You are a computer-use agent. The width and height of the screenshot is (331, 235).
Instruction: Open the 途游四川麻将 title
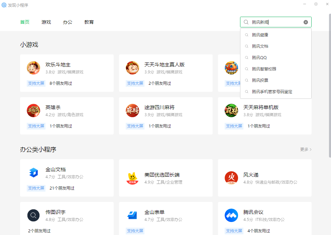pos(159,107)
